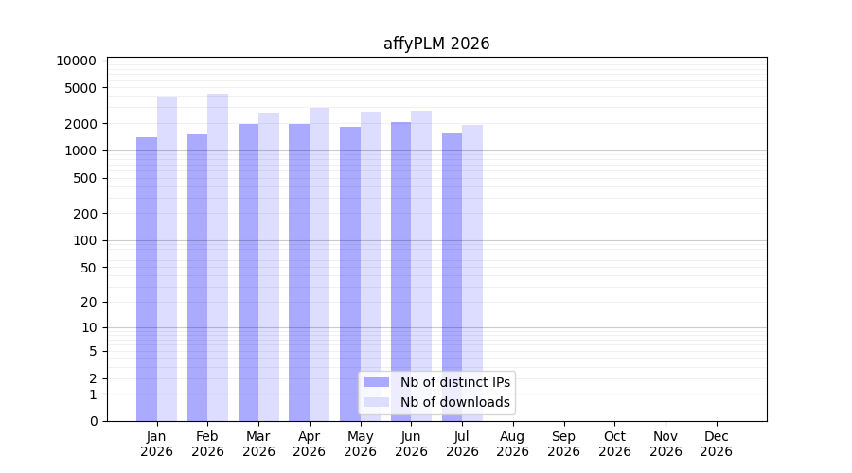Click the Oct 2026 axis label
Image resolution: width=852 pixels, height=473 pixels.
pos(614,444)
